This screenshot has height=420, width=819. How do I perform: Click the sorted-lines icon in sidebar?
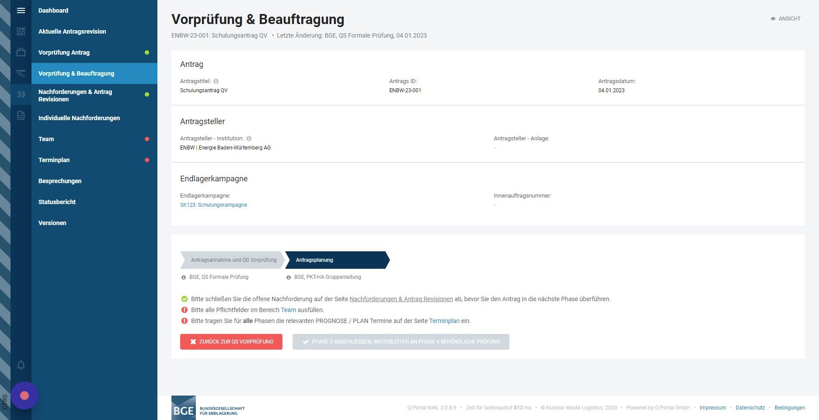click(x=21, y=73)
